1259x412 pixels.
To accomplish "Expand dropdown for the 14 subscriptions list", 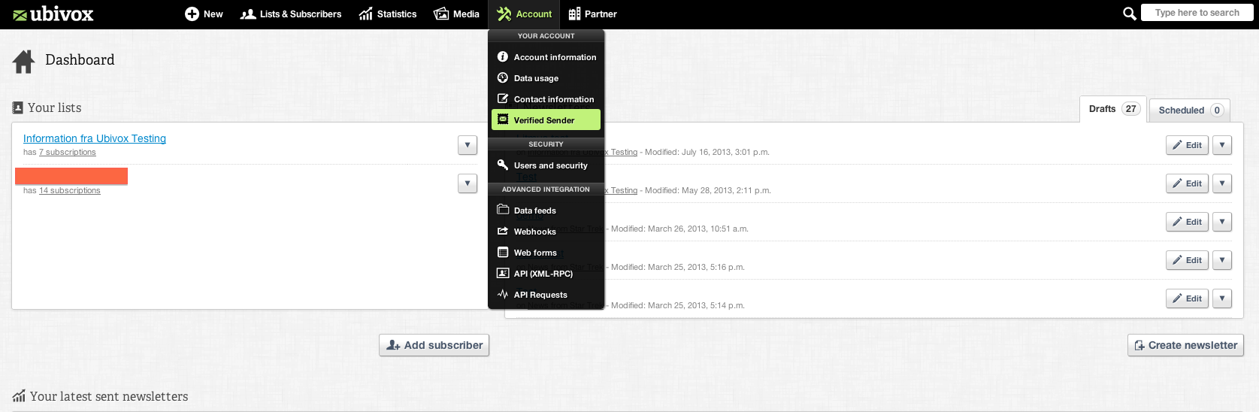I will (x=468, y=183).
